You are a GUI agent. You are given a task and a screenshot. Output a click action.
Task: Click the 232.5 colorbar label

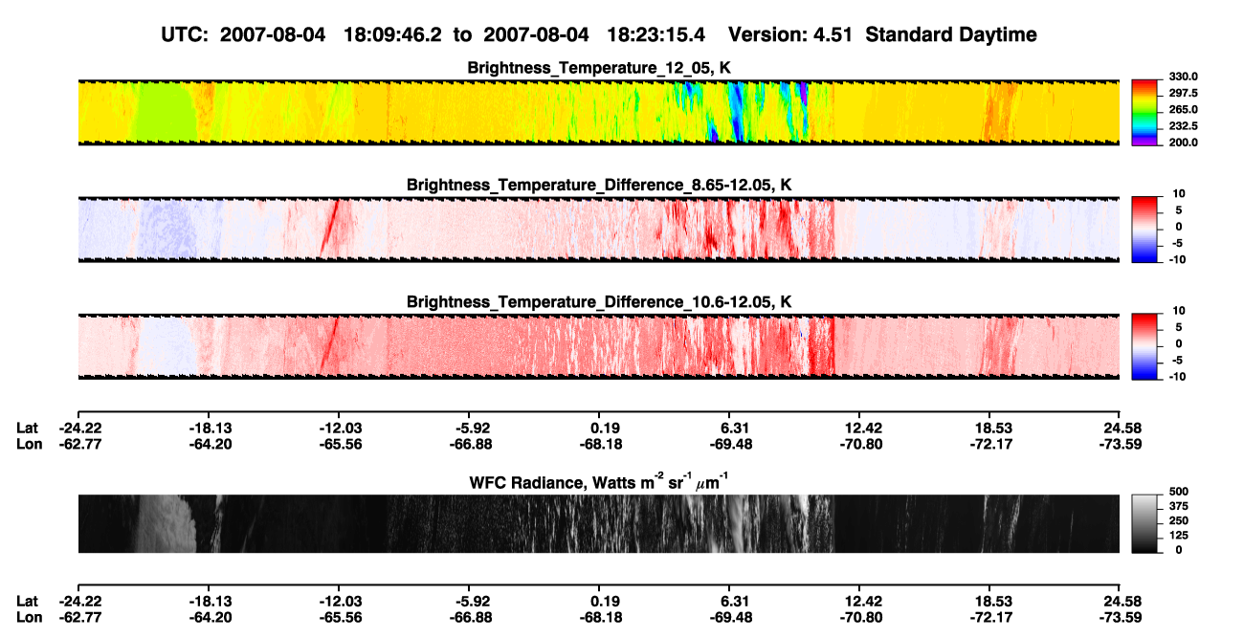pos(1181,125)
